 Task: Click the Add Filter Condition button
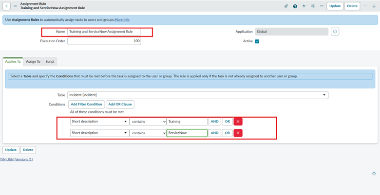(x=86, y=104)
